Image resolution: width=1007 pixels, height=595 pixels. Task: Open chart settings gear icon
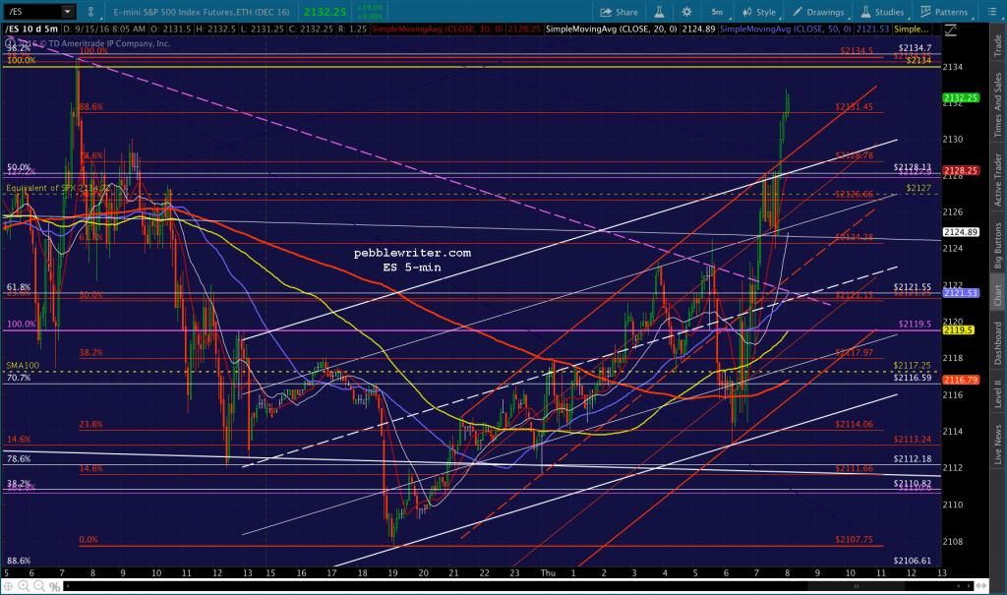pyautogui.click(x=686, y=12)
